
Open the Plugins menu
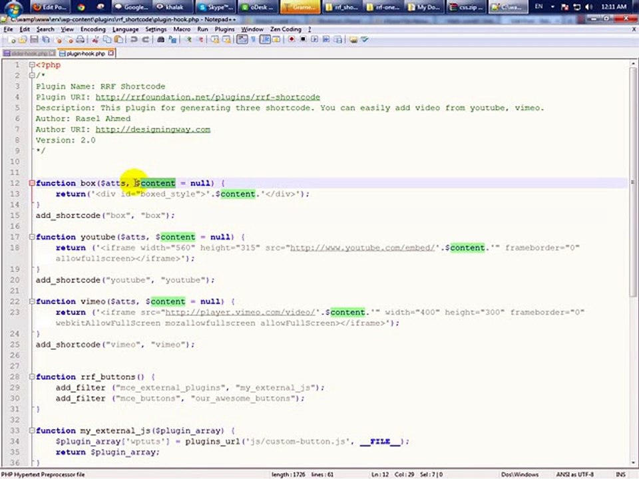click(224, 29)
